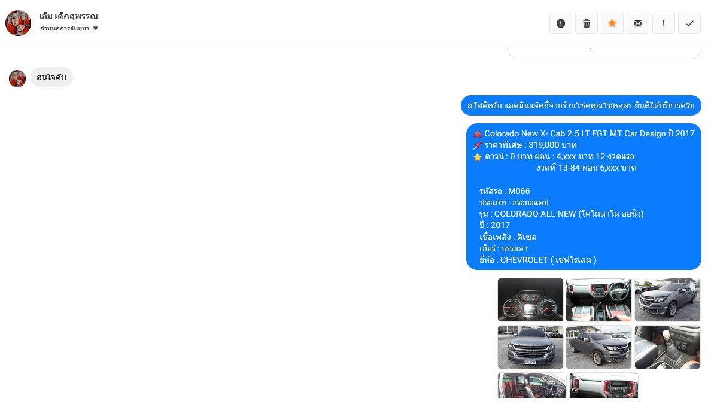
Task: Open the gray pickup side-view photo
Action: point(667,300)
